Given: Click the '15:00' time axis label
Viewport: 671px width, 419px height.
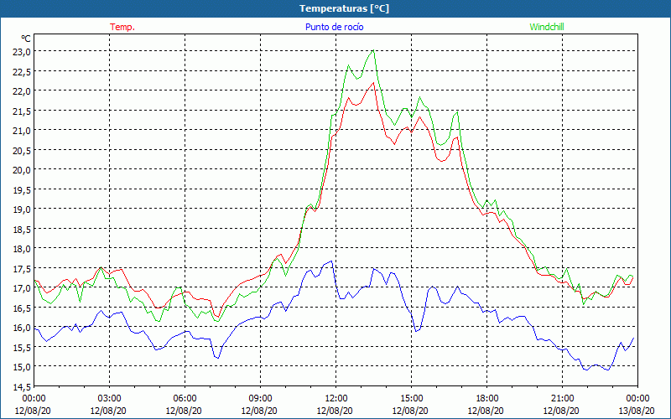Looking at the screenshot, I should (x=411, y=398).
